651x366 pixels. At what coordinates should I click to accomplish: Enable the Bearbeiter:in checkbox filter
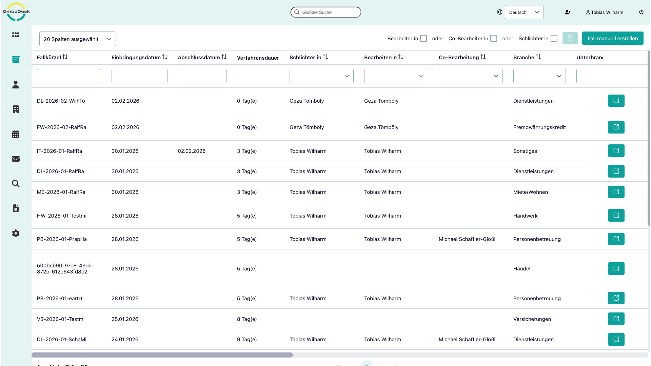point(423,39)
